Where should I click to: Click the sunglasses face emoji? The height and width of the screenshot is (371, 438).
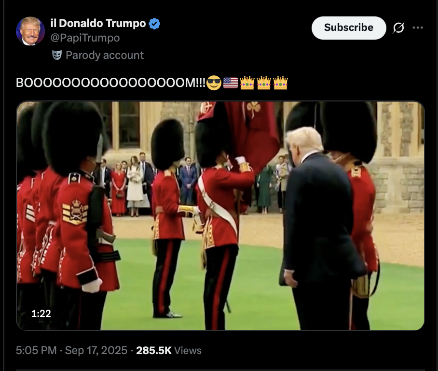tap(214, 83)
